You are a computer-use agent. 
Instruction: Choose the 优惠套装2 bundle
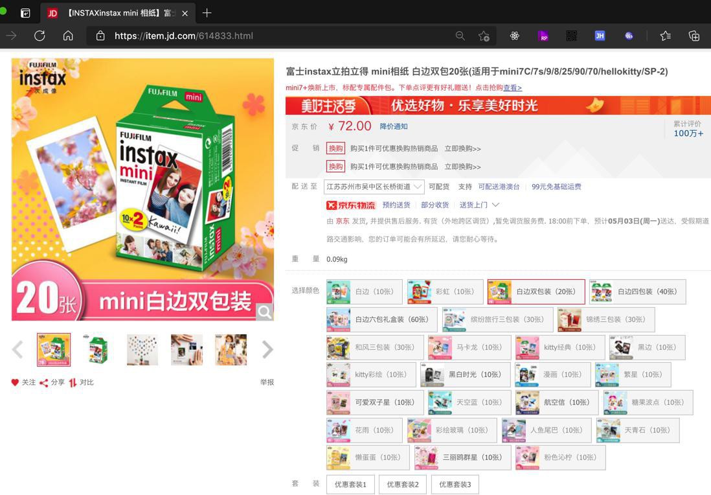[403, 485]
